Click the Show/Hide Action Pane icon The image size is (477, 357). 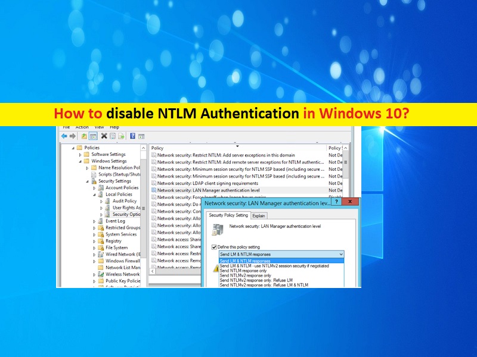[x=141, y=136]
